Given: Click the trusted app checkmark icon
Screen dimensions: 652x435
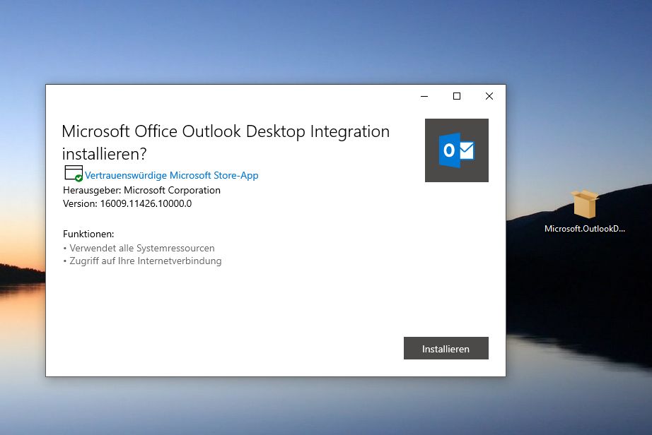Looking at the screenshot, I should [x=74, y=173].
